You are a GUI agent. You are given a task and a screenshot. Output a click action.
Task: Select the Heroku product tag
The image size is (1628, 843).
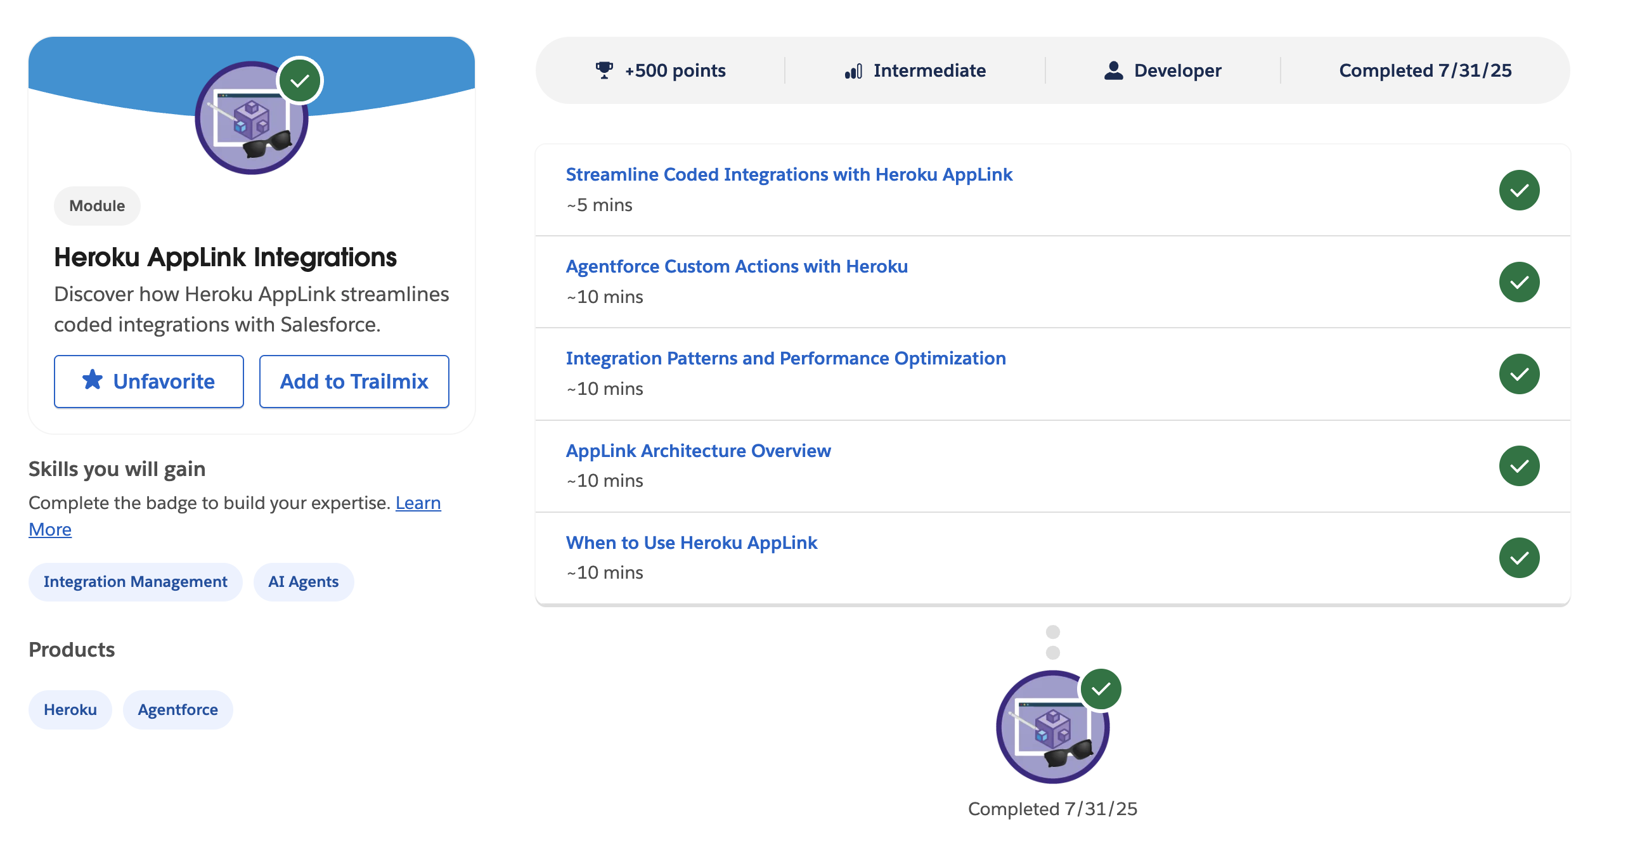point(70,710)
